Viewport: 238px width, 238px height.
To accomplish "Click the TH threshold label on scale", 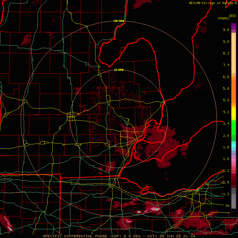I will pyautogui.click(x=227, y=206).
